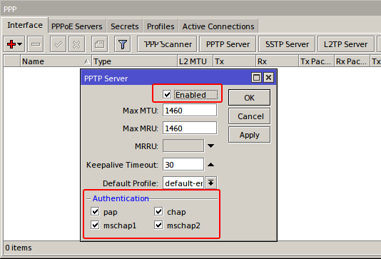
Task: Close the PPTP Server dialog
Action: [x=268, y=78]
